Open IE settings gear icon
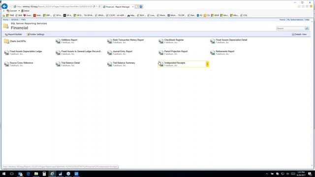 pyautogui.click(x=307, y=6)
